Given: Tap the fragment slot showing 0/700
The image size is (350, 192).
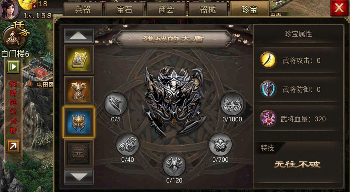Looking at the screenshot, I should coord(220,144).
